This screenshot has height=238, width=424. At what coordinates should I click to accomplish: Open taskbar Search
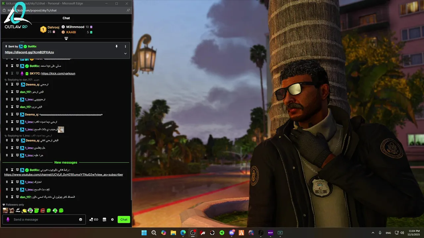154,233
